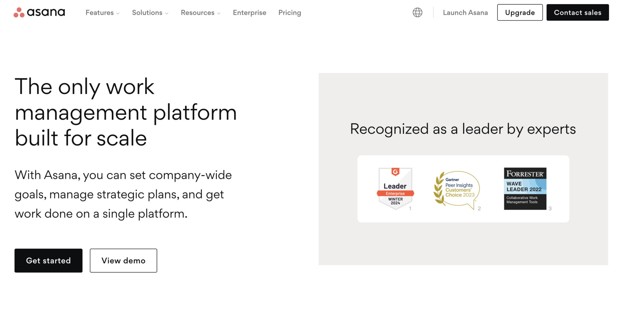Screen dimensions: 618x313
Task: Click the Forrester Wave Leader 2022 badge
Action: pos(525,188)
